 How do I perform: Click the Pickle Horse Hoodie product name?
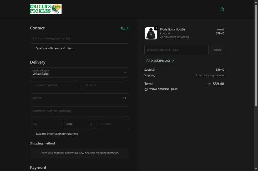(x=173, y=29)
